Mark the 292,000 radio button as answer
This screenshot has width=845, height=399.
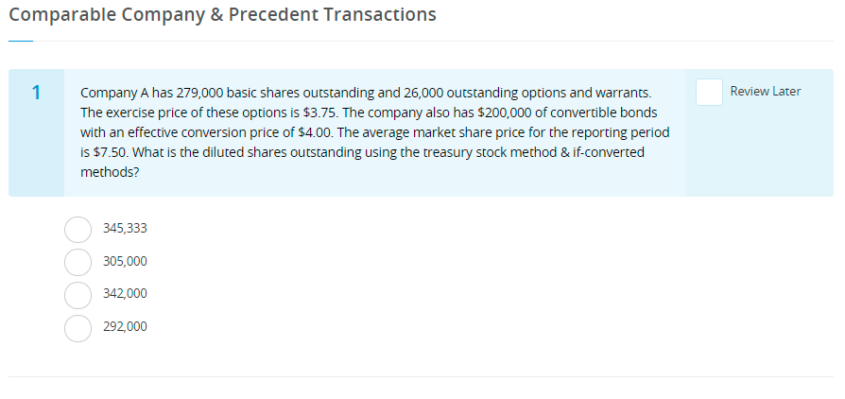[x=78, y=327]
